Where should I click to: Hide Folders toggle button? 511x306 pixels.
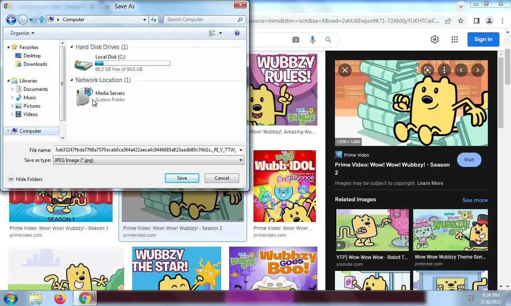click(25, 179)
